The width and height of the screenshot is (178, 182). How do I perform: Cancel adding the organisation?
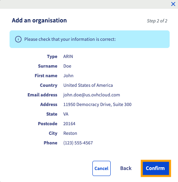click(x=102, y=168)
